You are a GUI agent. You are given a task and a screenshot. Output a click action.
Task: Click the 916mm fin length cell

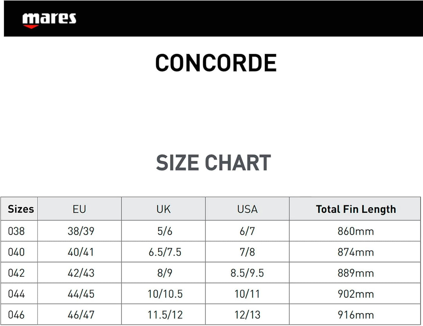point(356,315)
